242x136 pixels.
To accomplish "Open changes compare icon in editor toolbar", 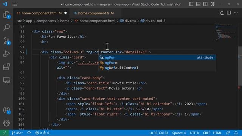I will click(x=222, y=13).
